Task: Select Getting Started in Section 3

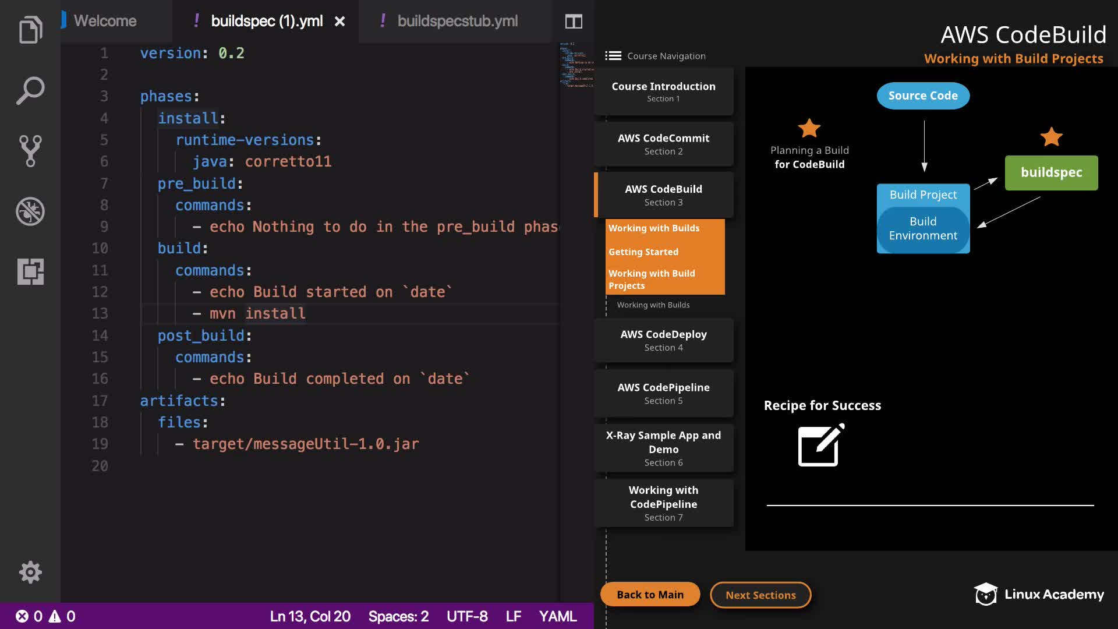Action: [643, 252]
